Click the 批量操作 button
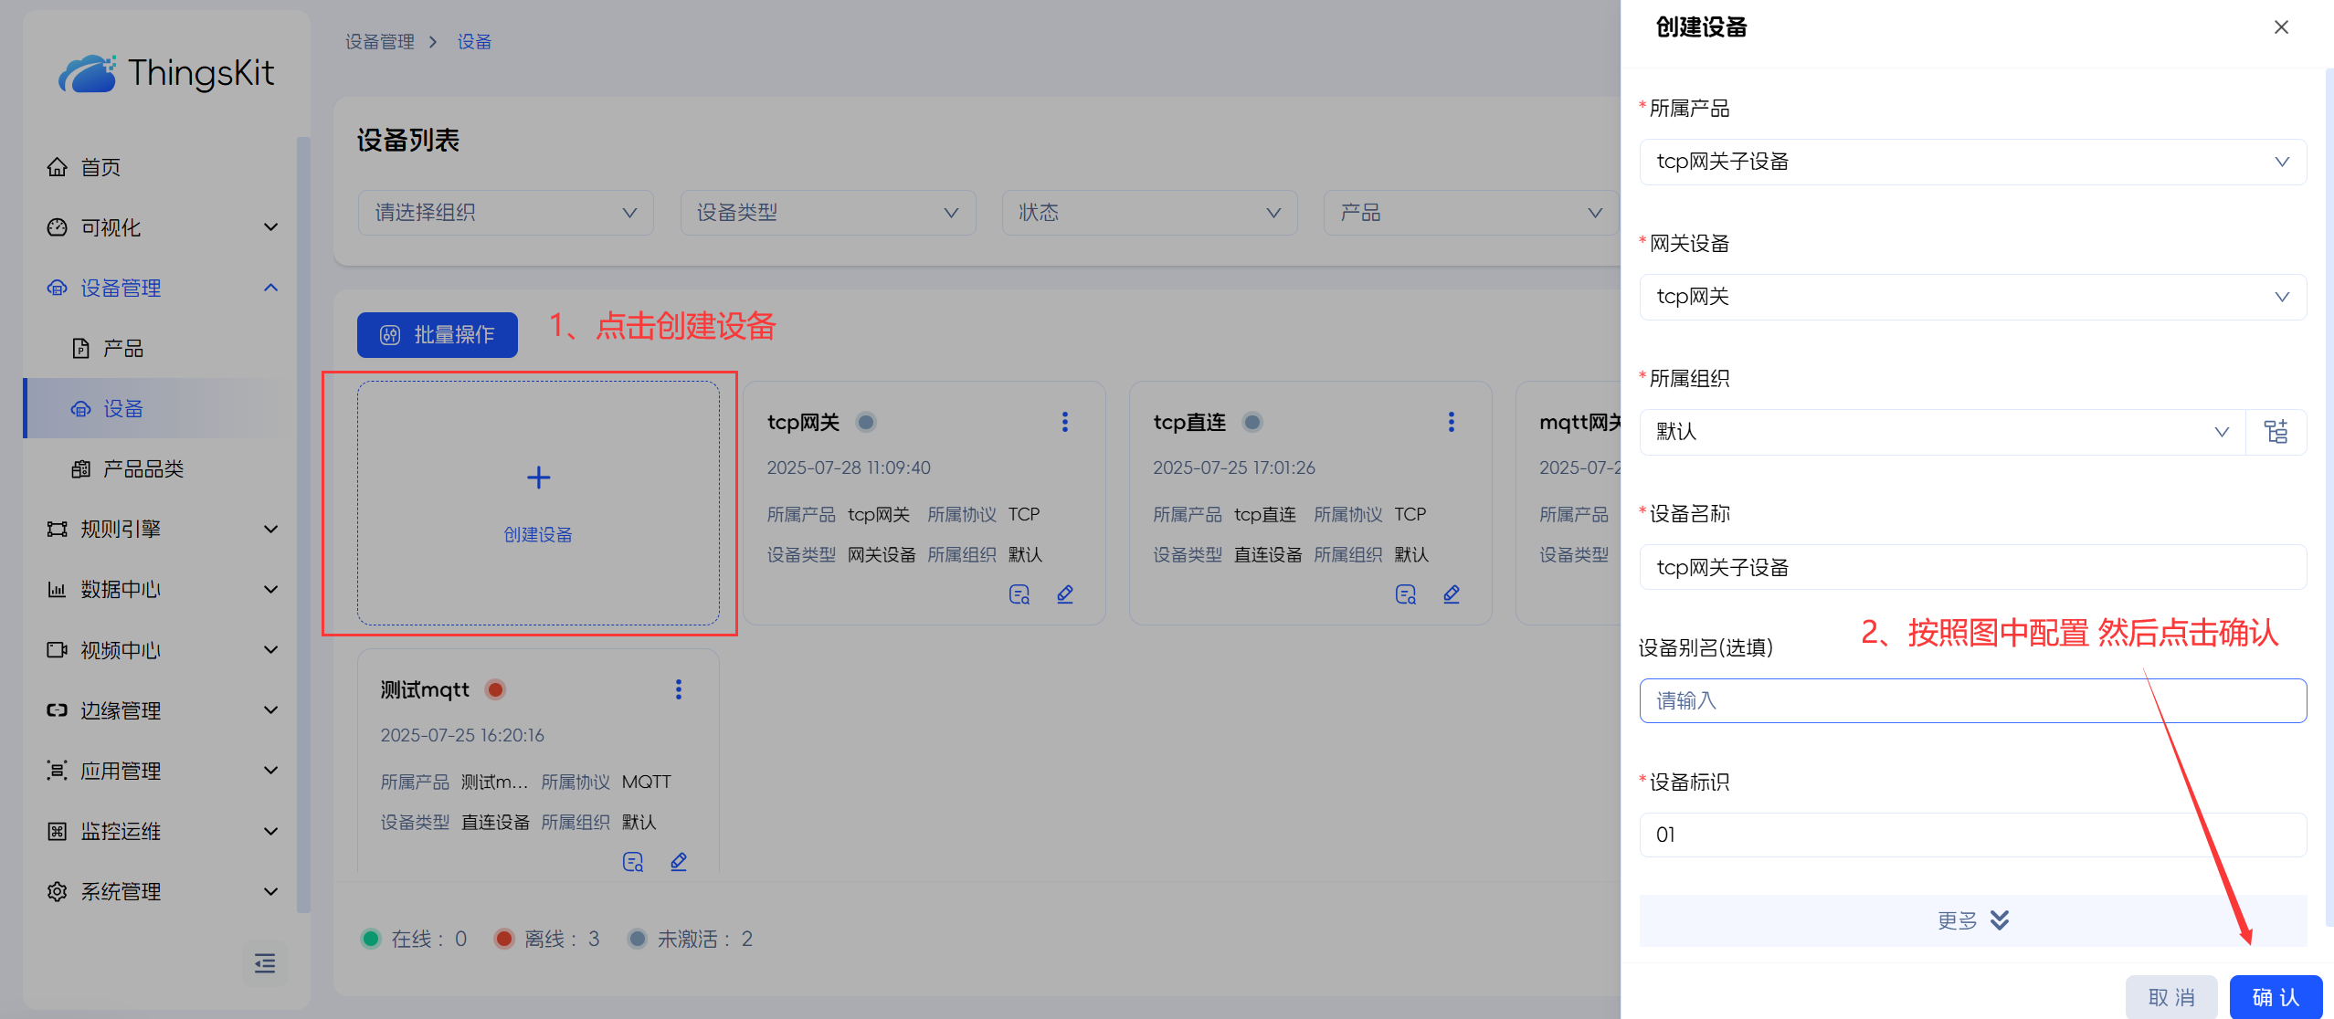 tap(438, 335)
